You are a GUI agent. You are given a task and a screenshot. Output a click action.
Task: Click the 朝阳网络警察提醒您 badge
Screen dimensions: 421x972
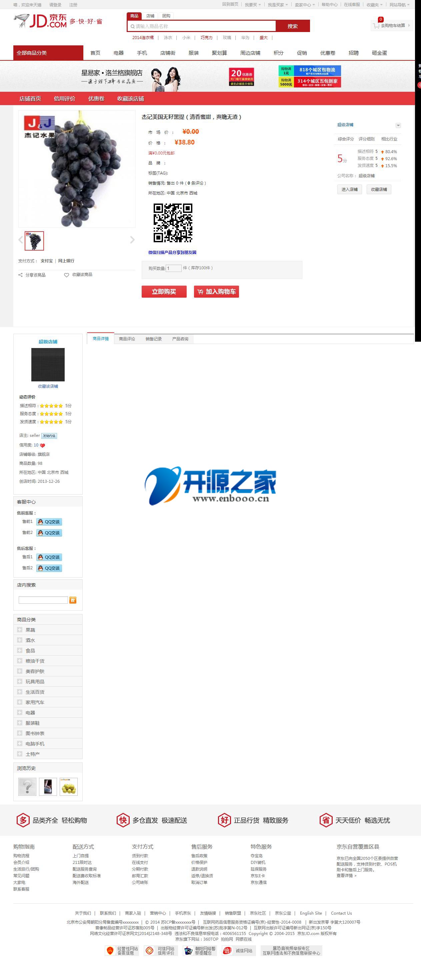(200, 951)
